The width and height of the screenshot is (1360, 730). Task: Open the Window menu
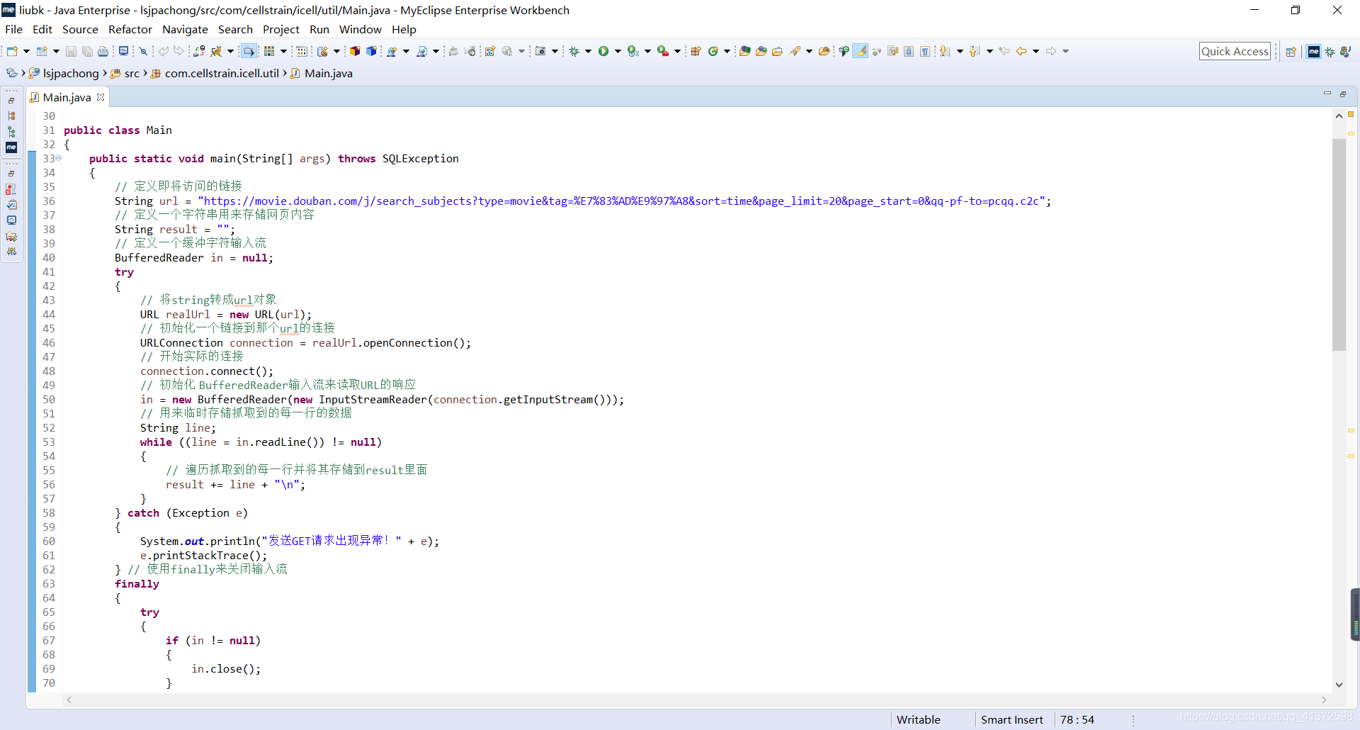(x=360, y=29)
